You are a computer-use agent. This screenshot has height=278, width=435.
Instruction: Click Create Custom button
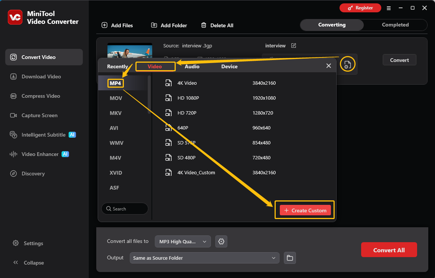coord(305,210)
